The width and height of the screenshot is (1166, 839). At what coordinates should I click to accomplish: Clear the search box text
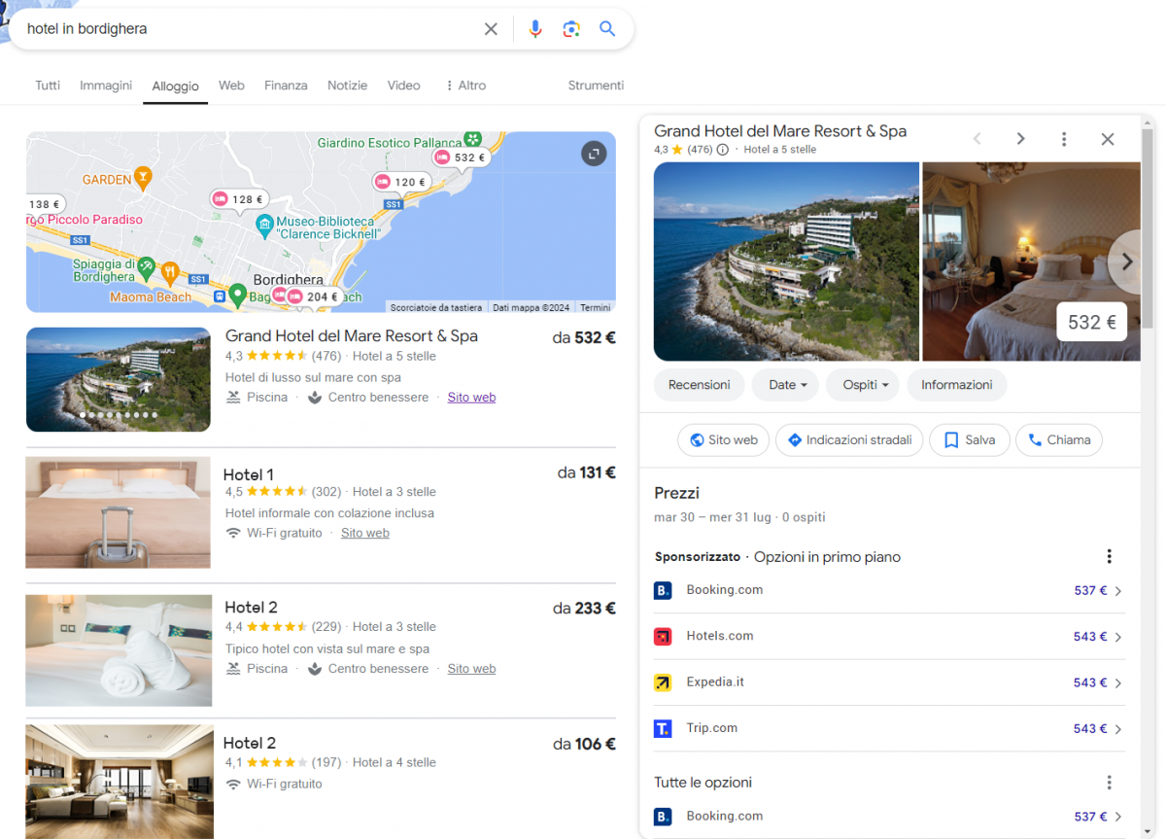point(491,29)
